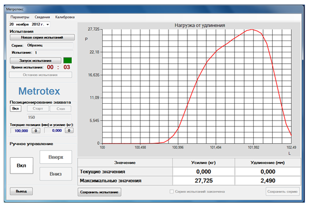Viewport: 310px width, 208px height.
Task: Click in the Испытание number field
Action: [x=53, y=52]
